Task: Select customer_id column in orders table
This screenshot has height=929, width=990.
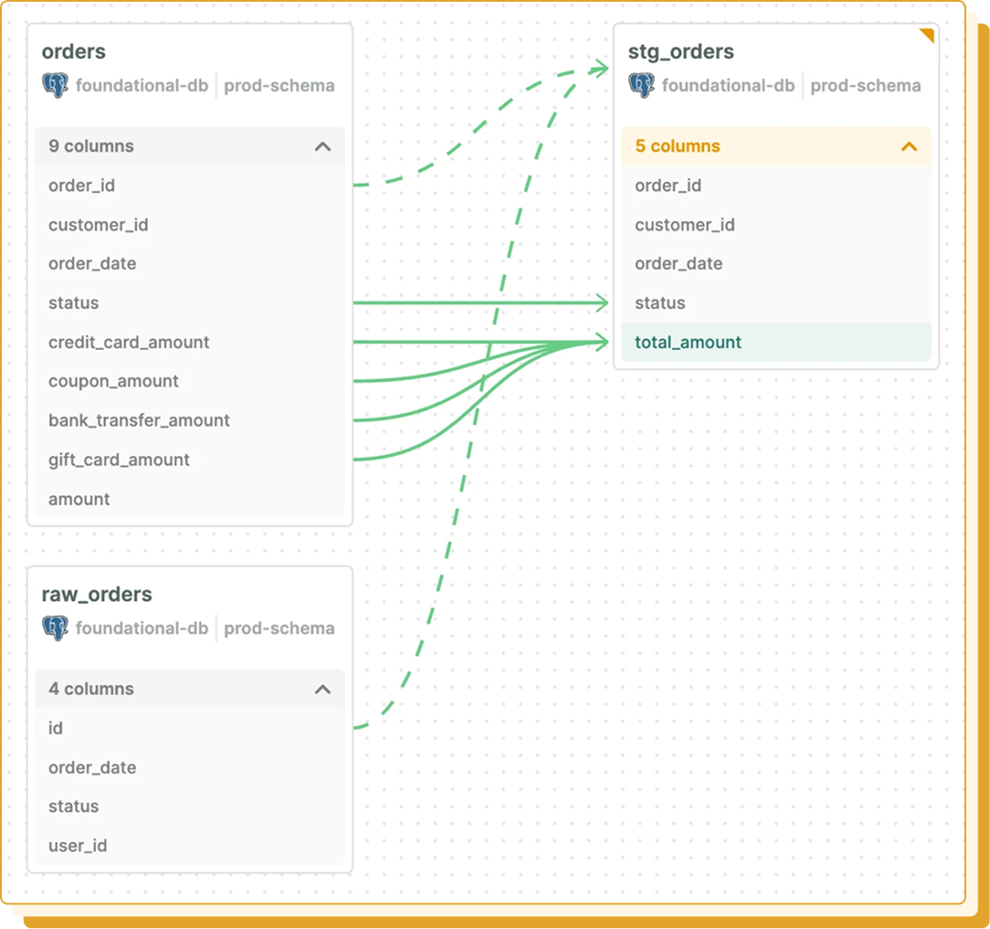Action: 190,224
